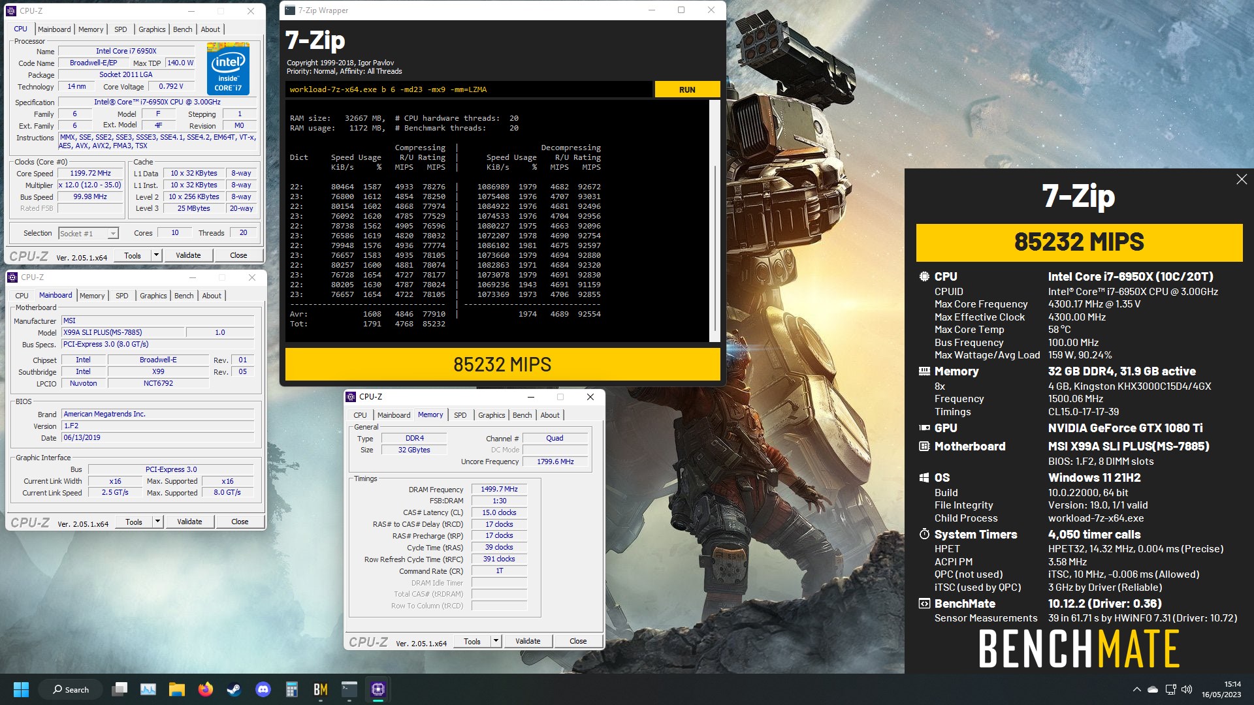1254x705 pixels.
Task: Close the BenchMate result panel
Action: tap(1242, 180)
